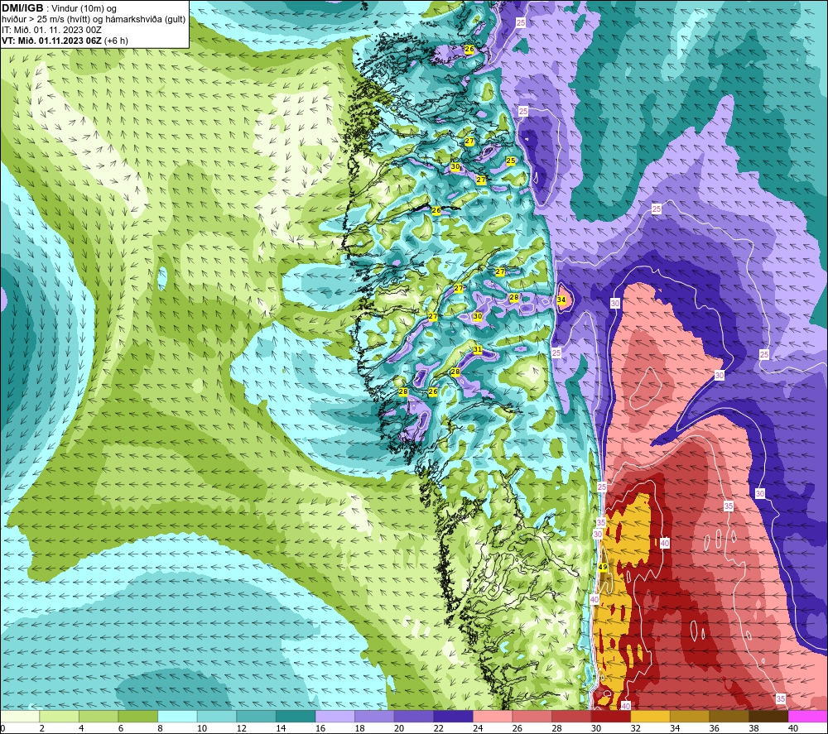The image size is (828, 734).
Task: Click the legend scale number 32
Action: (x=636, y=728)
